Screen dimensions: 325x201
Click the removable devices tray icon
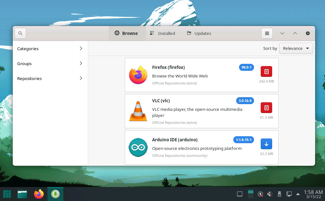coord(279,194)
